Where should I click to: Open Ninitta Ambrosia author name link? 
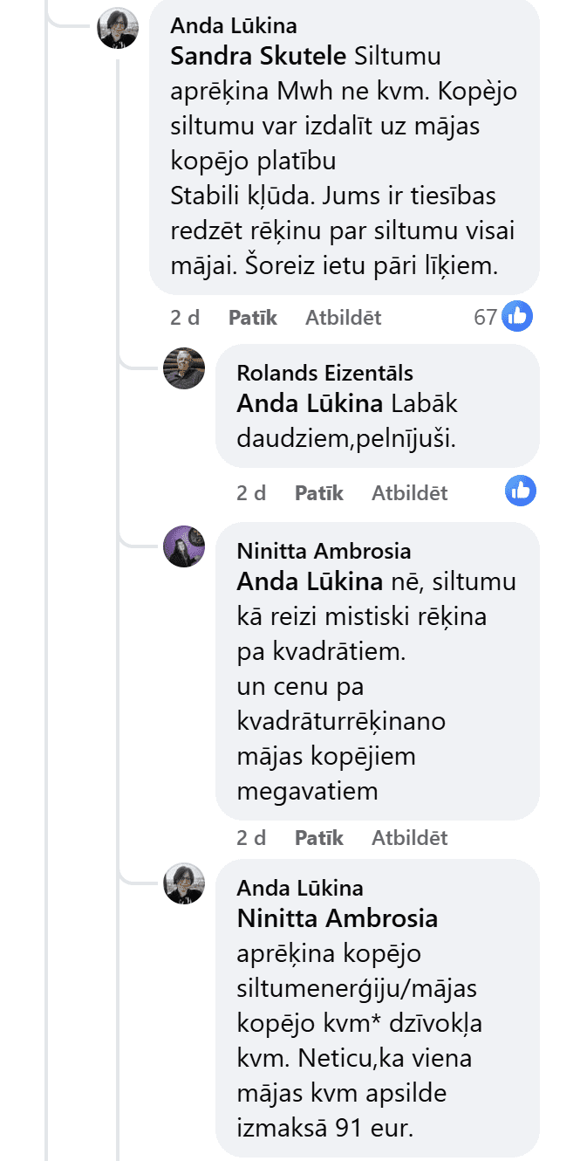324,551
